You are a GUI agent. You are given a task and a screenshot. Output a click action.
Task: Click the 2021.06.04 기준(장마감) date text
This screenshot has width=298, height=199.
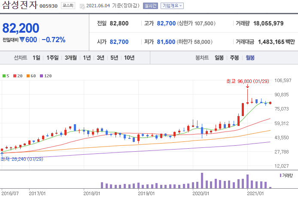coord(113,6)
